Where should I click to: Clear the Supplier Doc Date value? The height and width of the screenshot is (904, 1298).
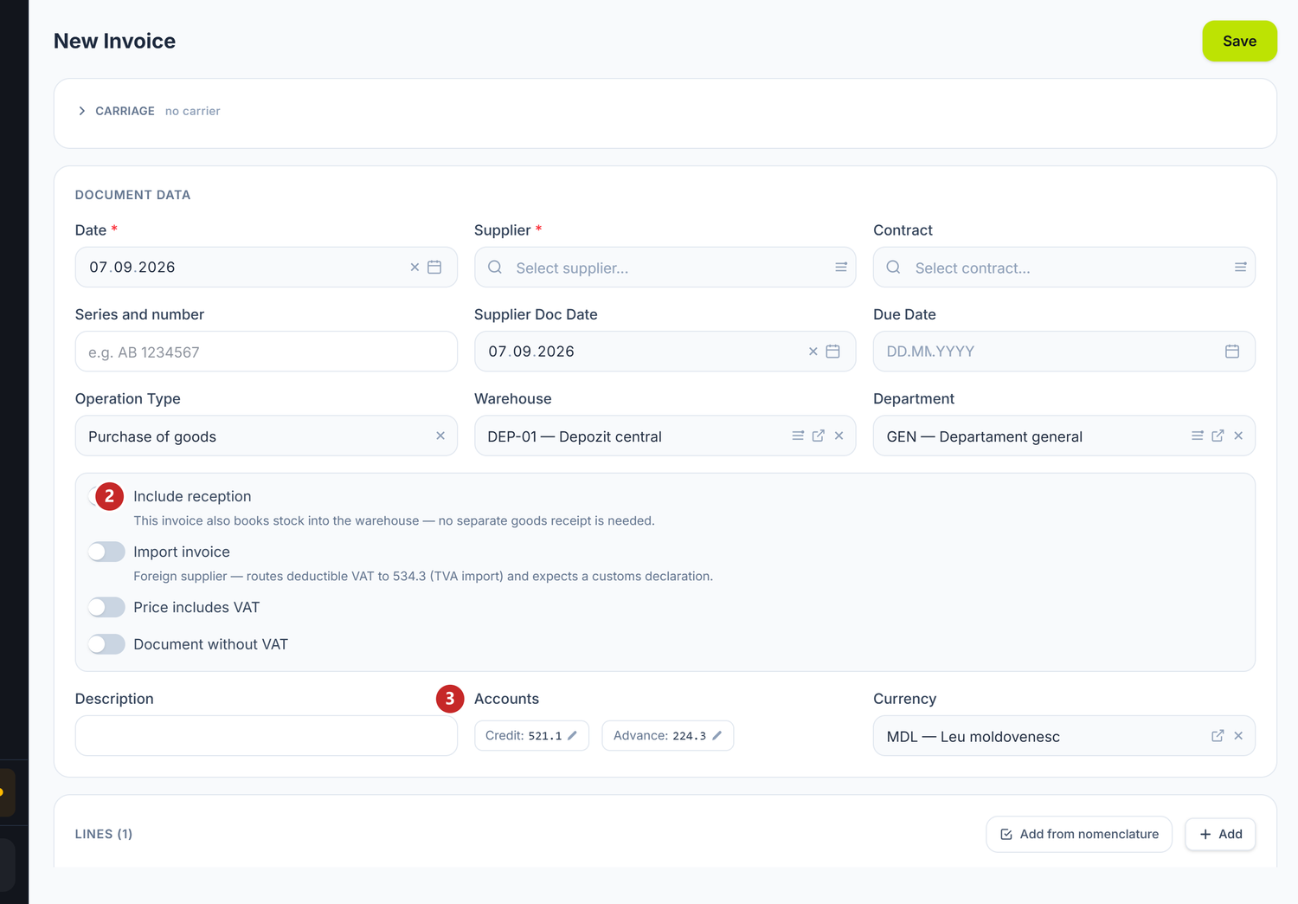813,352
